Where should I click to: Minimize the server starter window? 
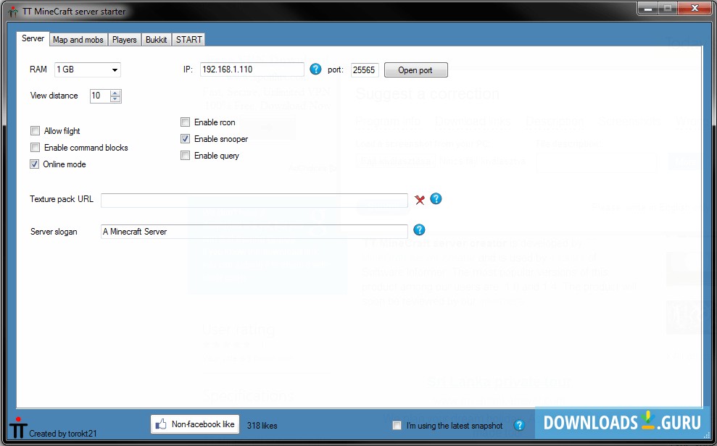pos(648,8)
